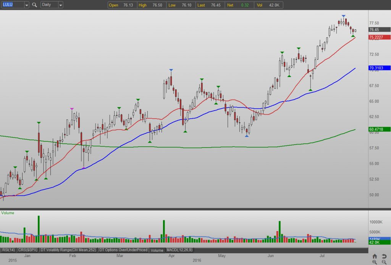The height and width of the screenshot is (265, 391).
Task: Click the 2015 year axis label
Action: click(x=13, y=260)
